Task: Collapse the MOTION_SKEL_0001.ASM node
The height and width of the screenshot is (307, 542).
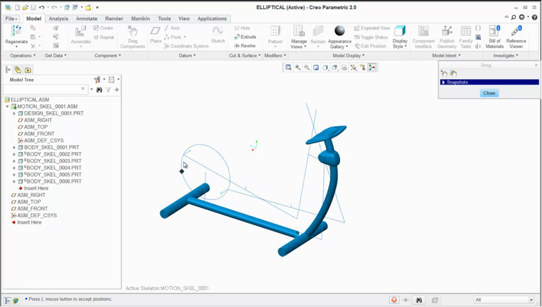Action: (7, 107)
